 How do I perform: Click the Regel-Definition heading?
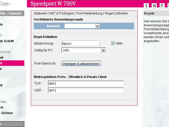click(45, 37)
